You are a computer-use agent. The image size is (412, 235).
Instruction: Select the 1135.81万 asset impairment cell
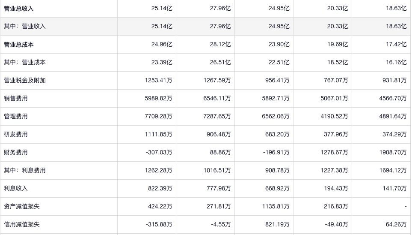(276, 206)
